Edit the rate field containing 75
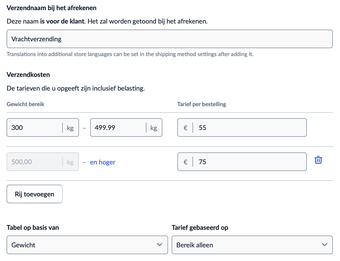This screenshot has height=261, width=340. [250, 162]
